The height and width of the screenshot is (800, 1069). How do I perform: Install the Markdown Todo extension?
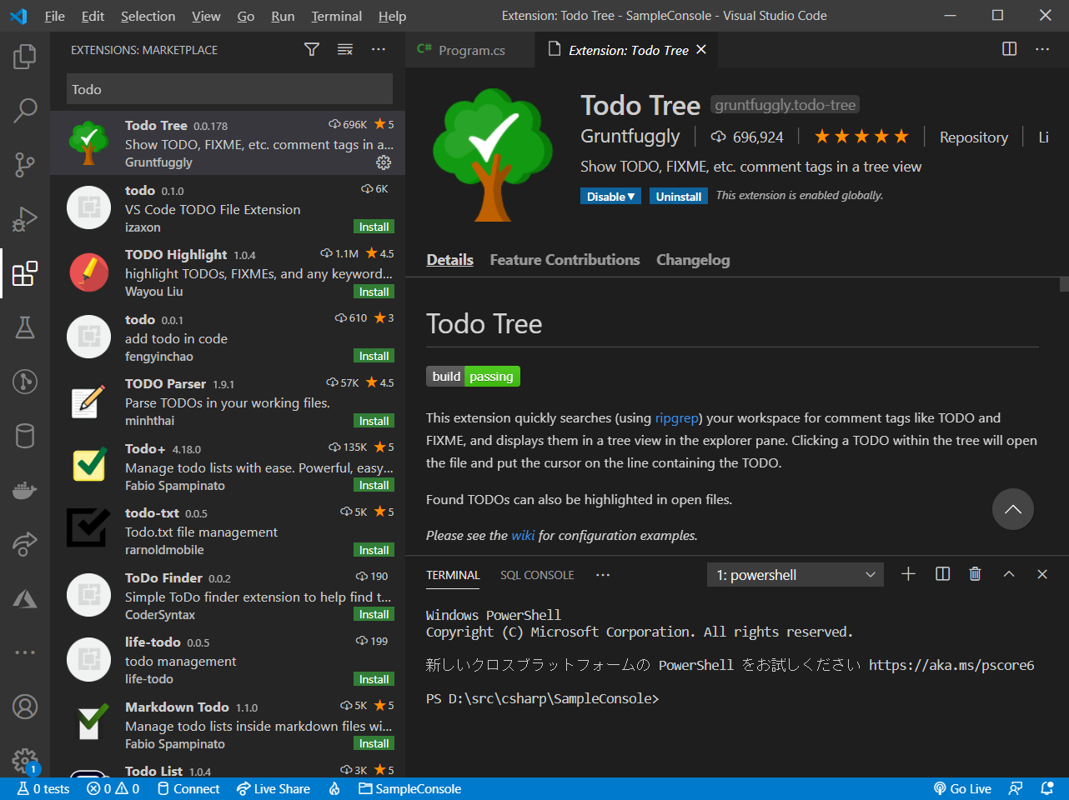(x=374, y=743)
